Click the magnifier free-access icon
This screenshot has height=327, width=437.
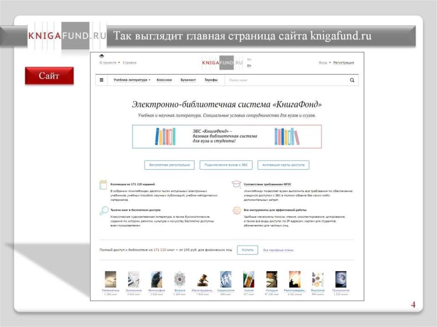tap(104, 211)
